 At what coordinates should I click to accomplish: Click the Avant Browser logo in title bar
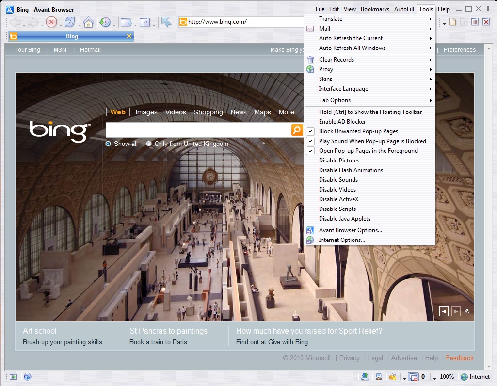click(x=10, y=10)
